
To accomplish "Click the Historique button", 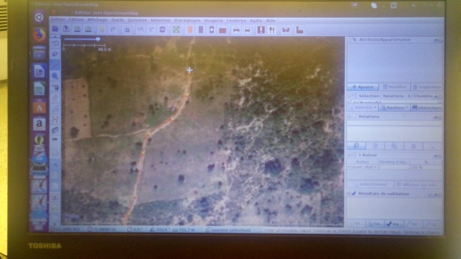I will click(x=427, y=108).
